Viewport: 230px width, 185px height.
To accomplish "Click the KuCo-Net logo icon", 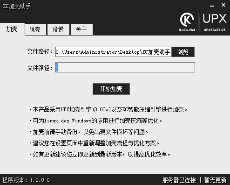I will point(187,22).
